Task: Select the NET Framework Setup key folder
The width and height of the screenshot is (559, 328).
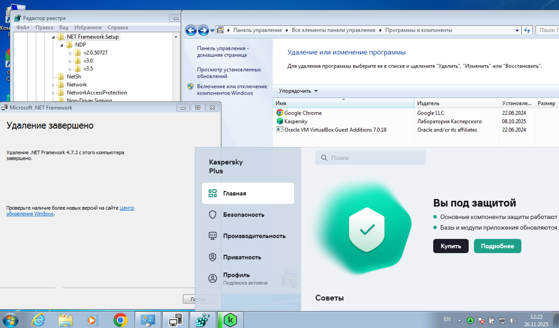Action: click(x=93, y=37)
